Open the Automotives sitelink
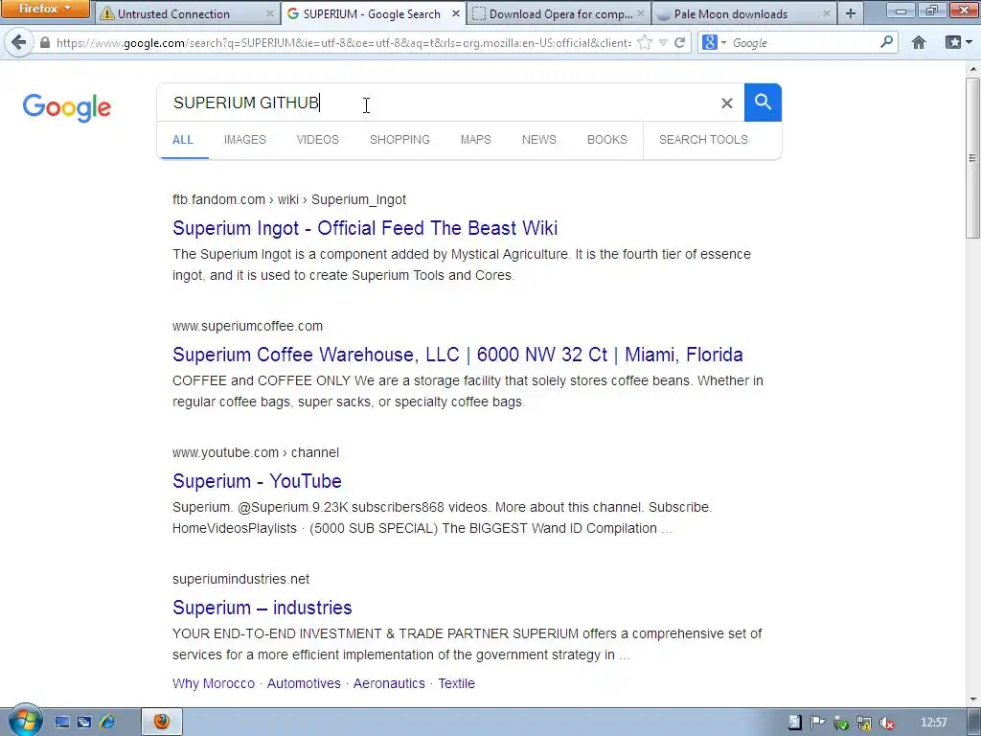This screenshot has height=736, width=981. (304, 683)
